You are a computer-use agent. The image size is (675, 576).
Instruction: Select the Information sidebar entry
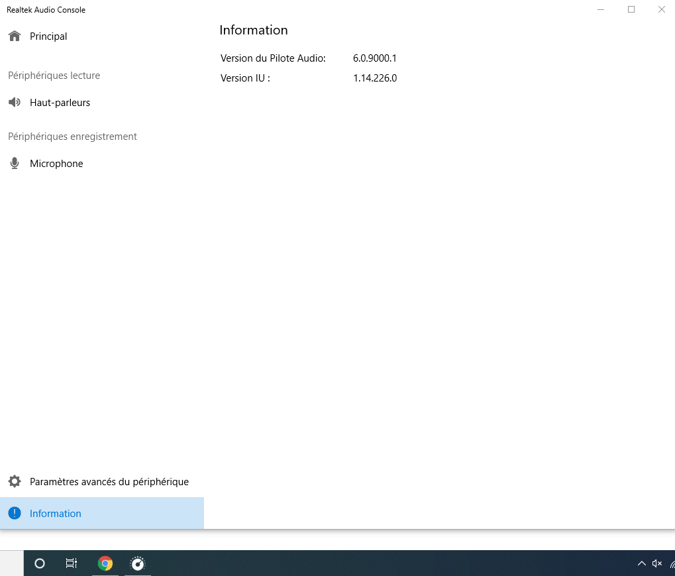pyautogui.click(x=101, y=513)
